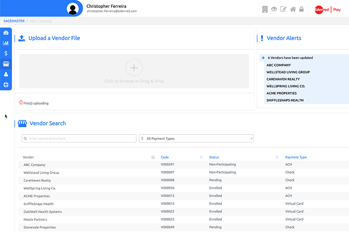349x232 pixels.
Task: Collapse the 6 Vendors updated alert arrow
Action: [263, 58]
